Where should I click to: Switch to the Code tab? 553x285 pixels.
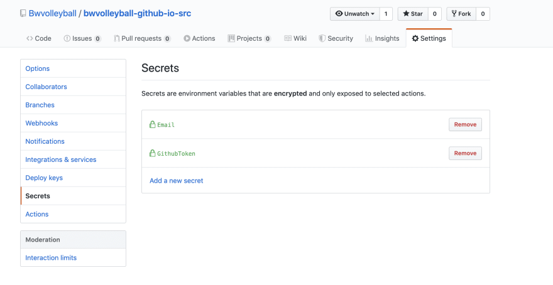tap(39, 38)
